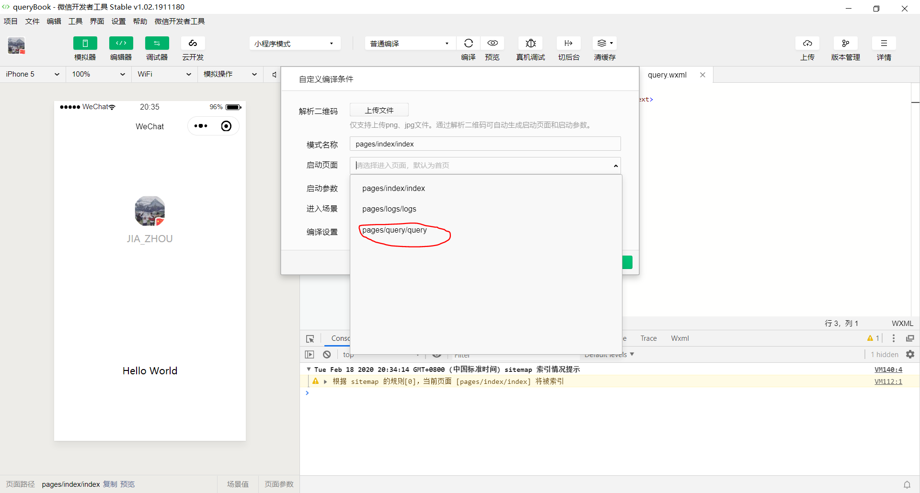Switch to the Trace tab
The width and height of the screenshot is (920, 493).
click(x=648, y=338)
